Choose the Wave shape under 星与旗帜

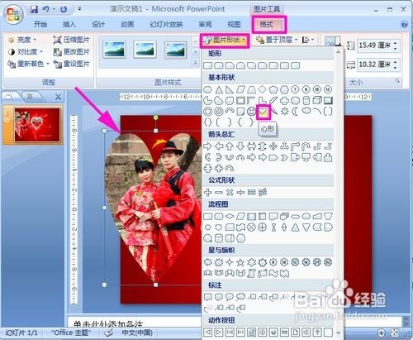point(273,273)
